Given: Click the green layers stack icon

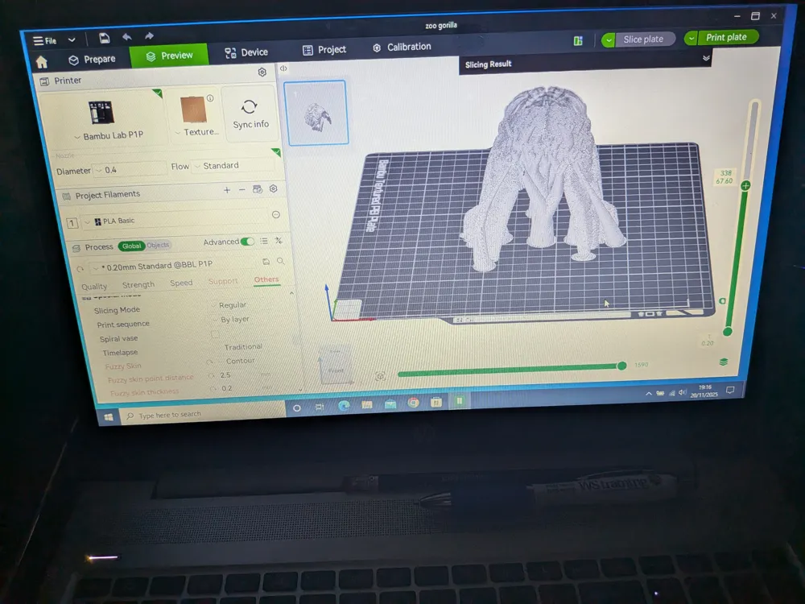Looking at the screenshot, I should [x=724, y=362].
